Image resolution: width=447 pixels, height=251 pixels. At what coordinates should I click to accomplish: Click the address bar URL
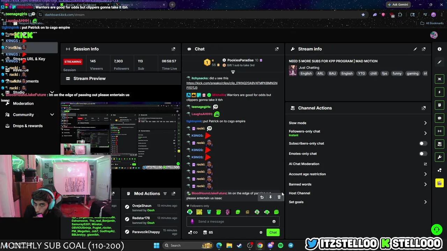[65, 15]
